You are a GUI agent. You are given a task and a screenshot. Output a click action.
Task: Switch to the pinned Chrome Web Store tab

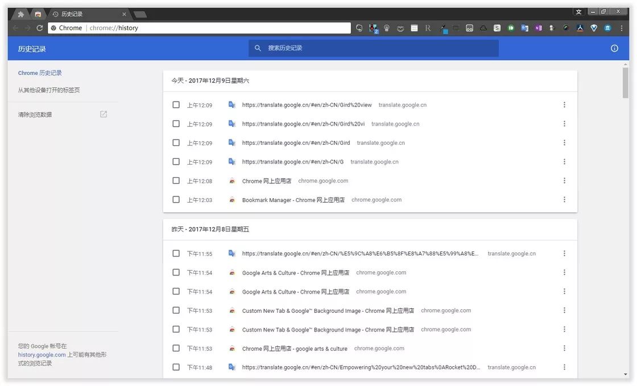click(x=38, y=14)
